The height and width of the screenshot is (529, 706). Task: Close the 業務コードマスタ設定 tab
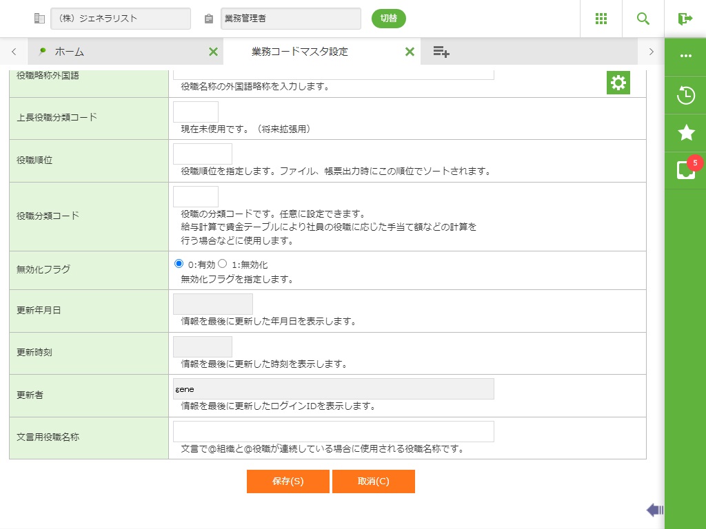pos(410,52)
